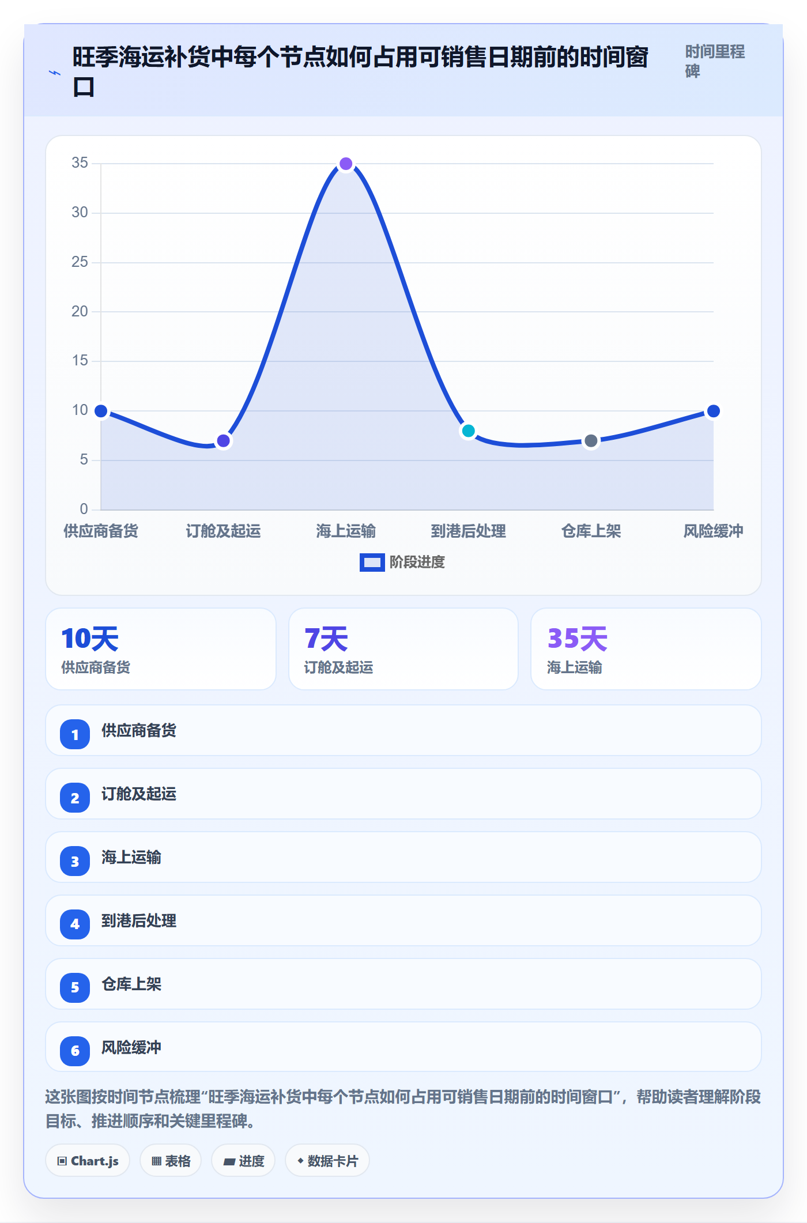Click the 表格 tag chip

click(171, 1161)
